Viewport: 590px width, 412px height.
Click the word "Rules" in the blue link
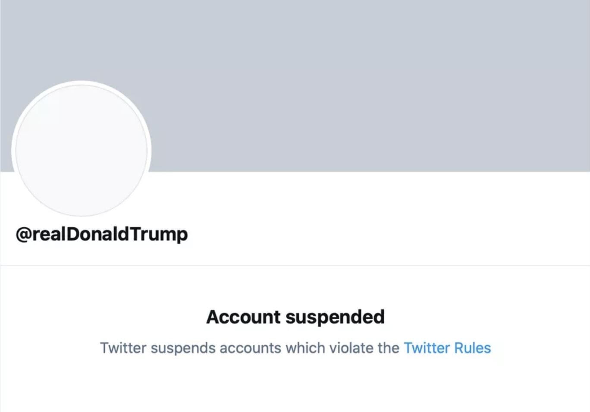[x=472, y=348]
